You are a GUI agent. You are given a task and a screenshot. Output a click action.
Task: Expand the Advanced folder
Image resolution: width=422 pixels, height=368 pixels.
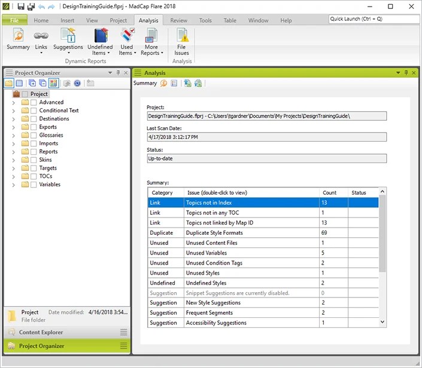(13, 103)
